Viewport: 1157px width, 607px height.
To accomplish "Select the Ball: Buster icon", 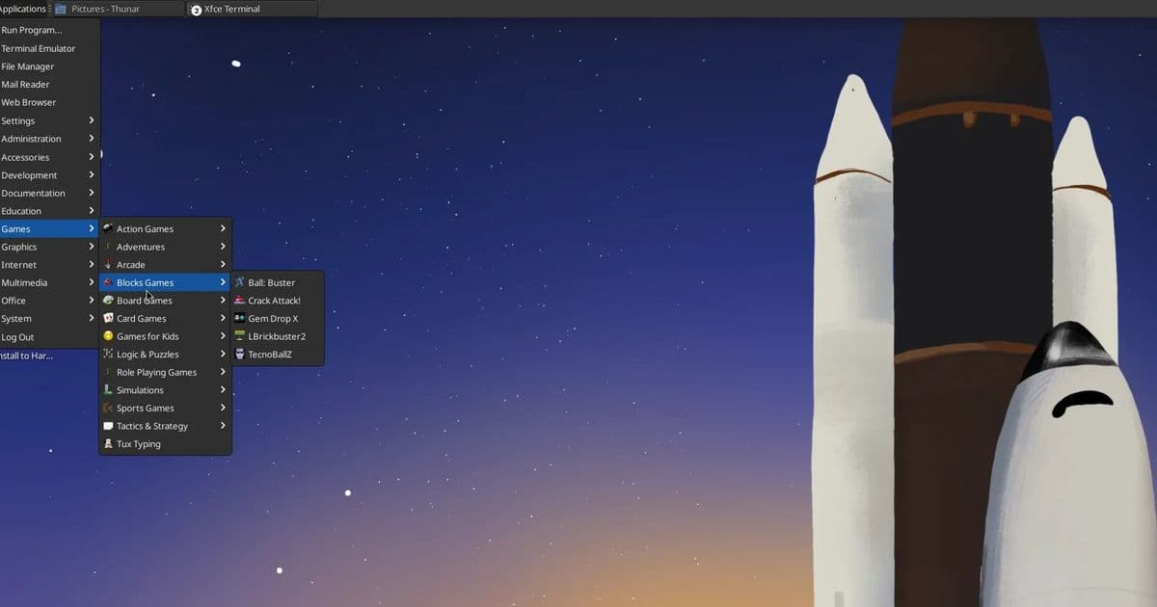I will [x=238, y=282].
